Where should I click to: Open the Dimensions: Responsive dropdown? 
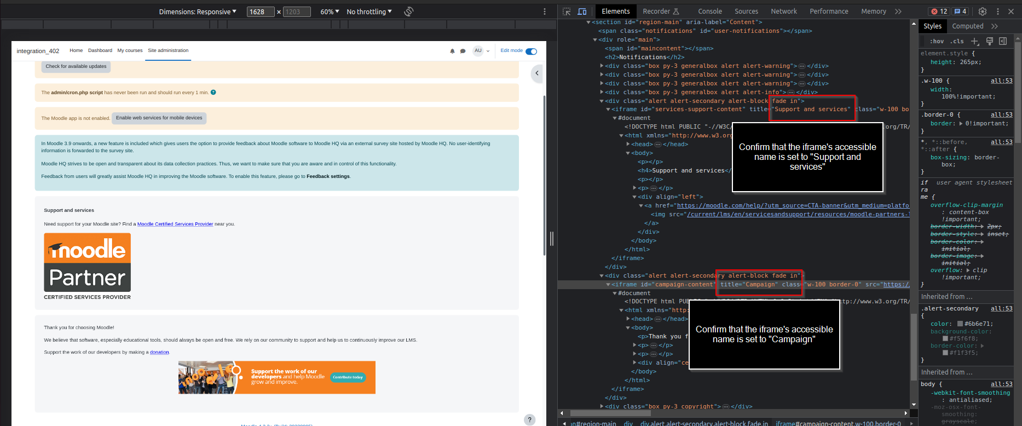(x=198, y=11)
